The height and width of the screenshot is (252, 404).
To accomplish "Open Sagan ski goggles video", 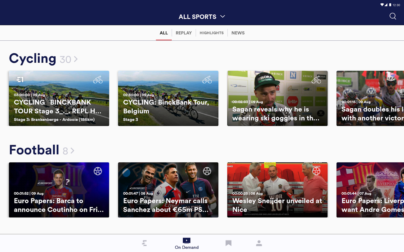I will pos(277,98).
